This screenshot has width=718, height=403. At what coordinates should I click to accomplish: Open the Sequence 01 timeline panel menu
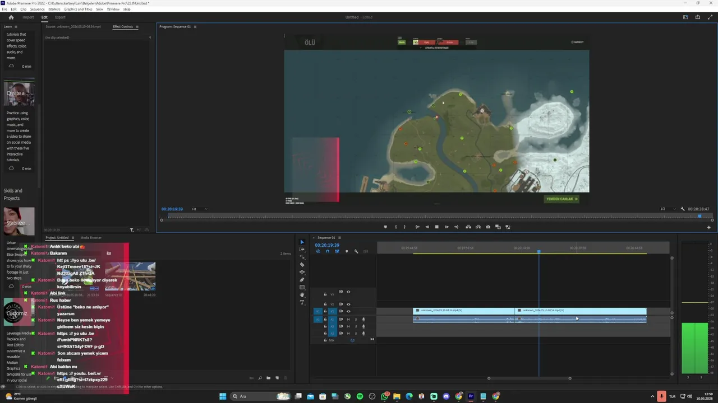(x=338, y=237)
